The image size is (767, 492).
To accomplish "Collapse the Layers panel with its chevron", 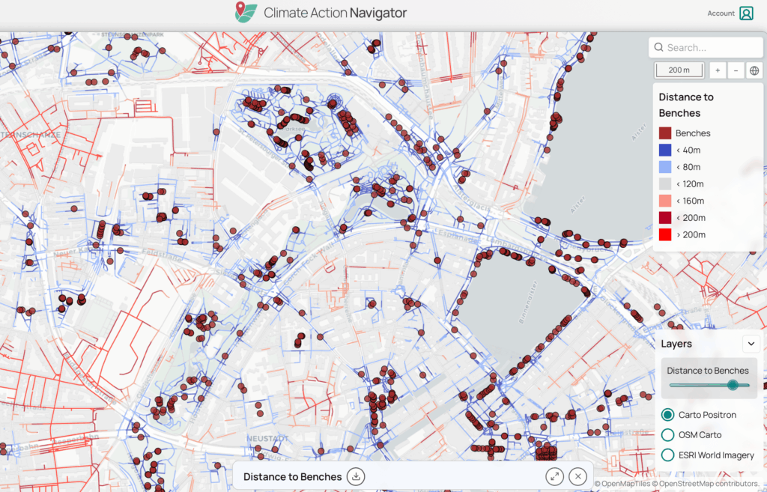I will coord(751,344).
